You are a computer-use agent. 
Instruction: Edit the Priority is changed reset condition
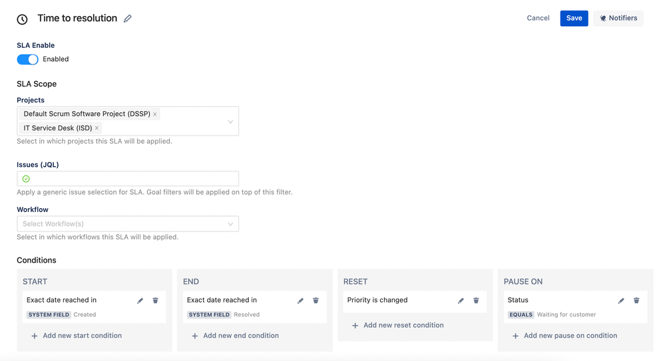461,301
